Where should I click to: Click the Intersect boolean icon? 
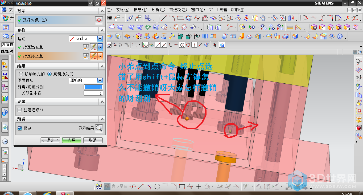pyautogui.click(x=197, y=36)
